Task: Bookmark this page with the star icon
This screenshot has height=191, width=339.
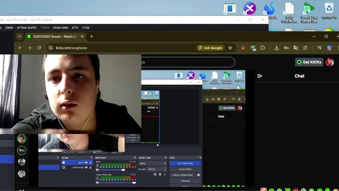Action: (x=230, y=48)
